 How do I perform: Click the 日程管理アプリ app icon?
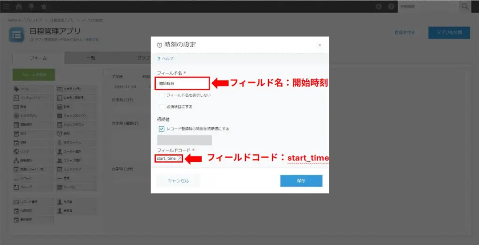[x=16, y=35]
